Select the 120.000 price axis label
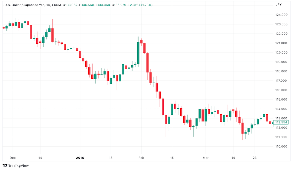The width and height of the screenshot is (293, 170). [282, 52]
